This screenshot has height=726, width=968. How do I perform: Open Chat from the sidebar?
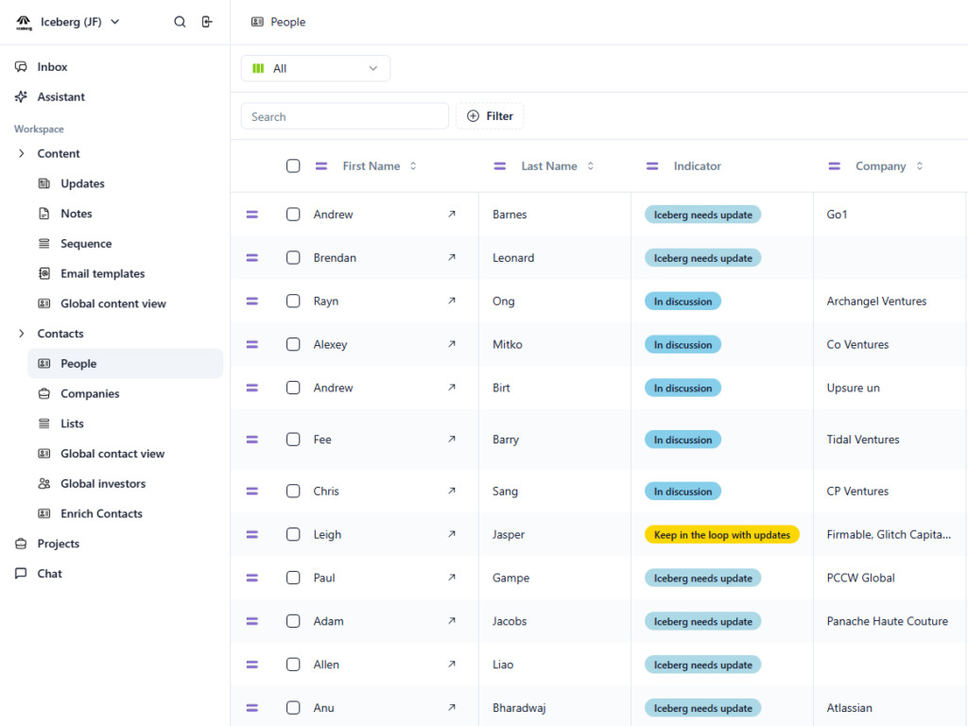click(49, 574)
